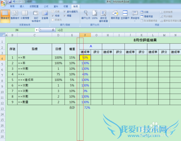Click the 合計 total label cell
The width and height of the screenshot is (181, 141).
72,108
